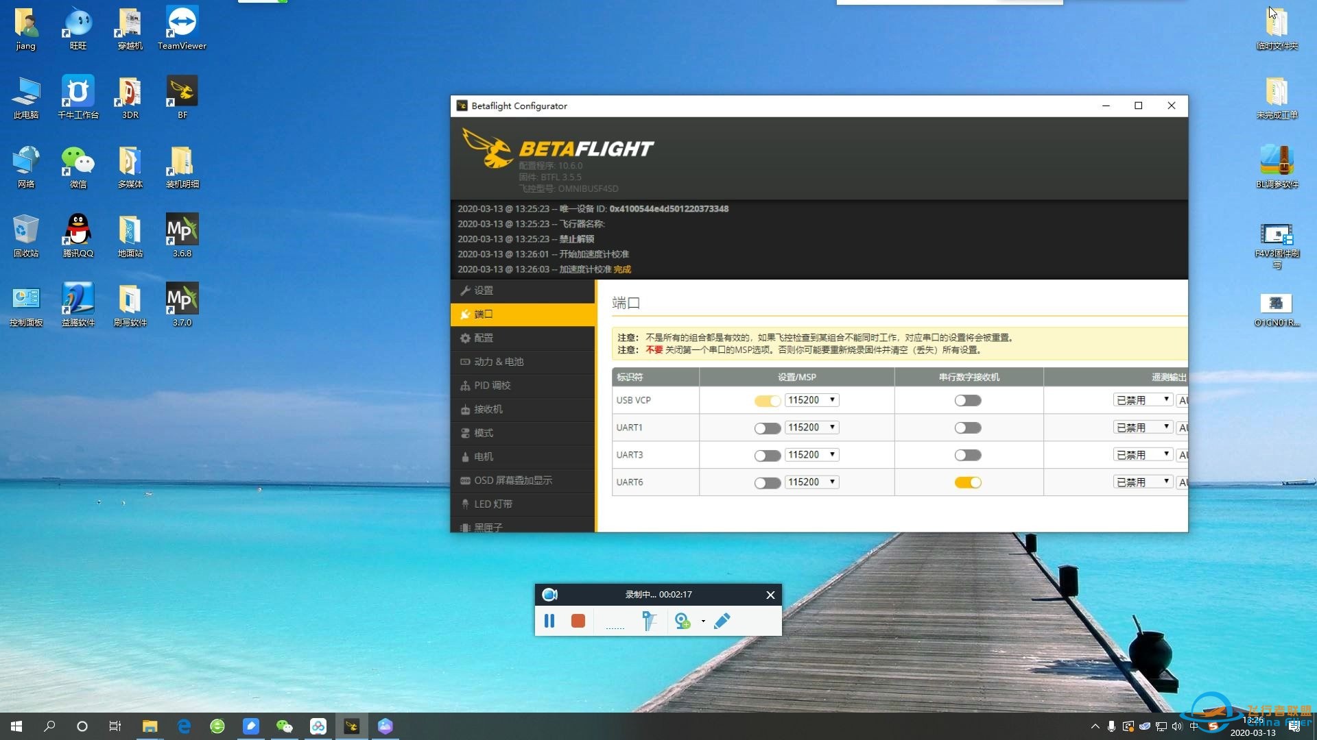The width and height of the screenshot is (1317, 740).
Task: Expand recorder webcam options arrow
Action: pyautogui.click(x=703, y=621)
